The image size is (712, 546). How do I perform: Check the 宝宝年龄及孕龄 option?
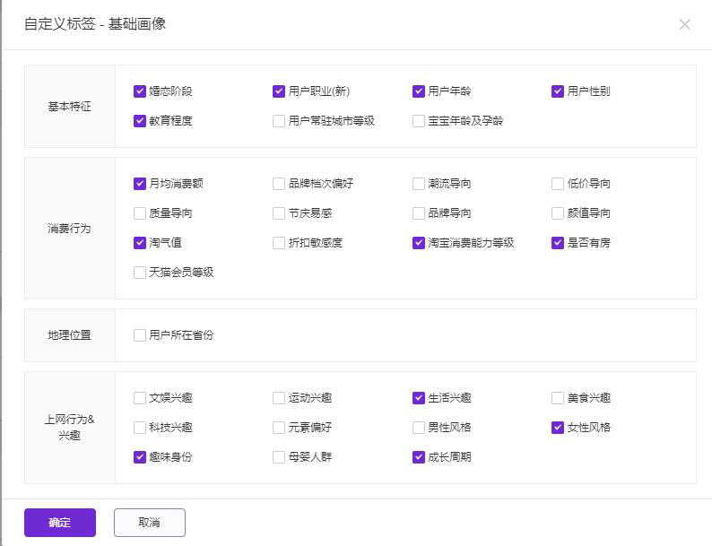[419, 121]
